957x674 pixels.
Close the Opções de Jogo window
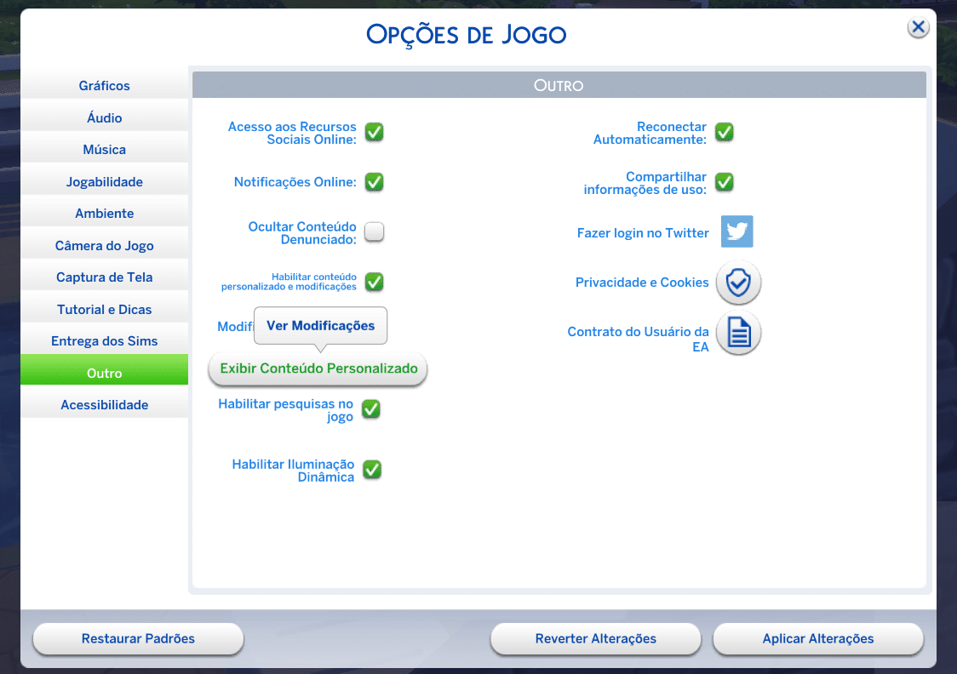pyautogui.click(x=918, y=26)
